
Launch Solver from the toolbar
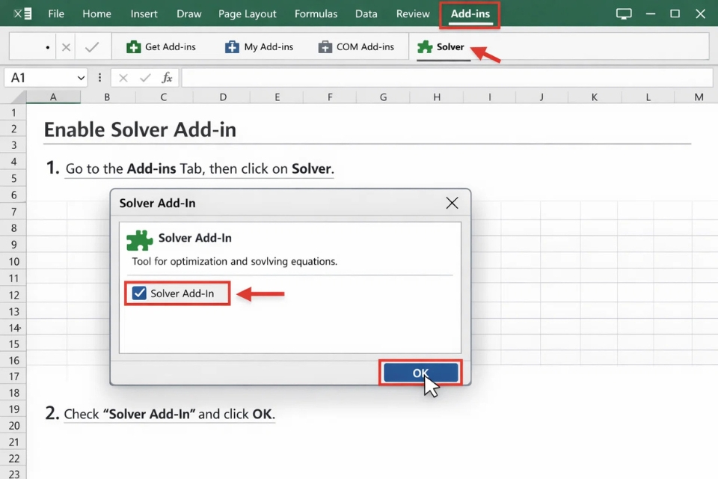[444, 46]
